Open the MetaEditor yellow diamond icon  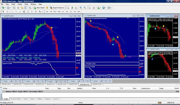(x=47, y=8)
